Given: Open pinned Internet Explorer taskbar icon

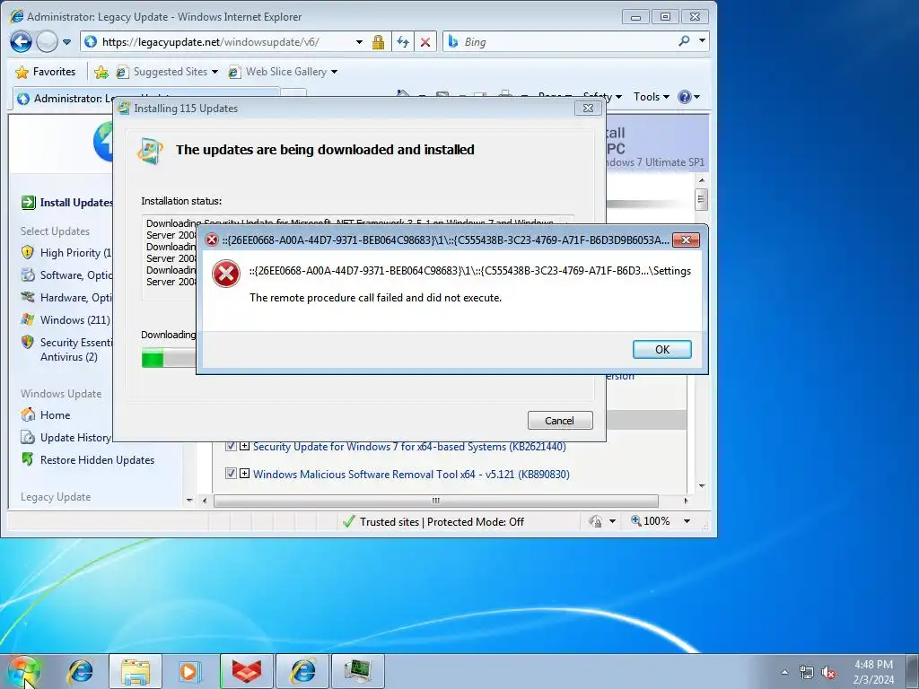Looking at the screenshot, I should tap(80, 671).
